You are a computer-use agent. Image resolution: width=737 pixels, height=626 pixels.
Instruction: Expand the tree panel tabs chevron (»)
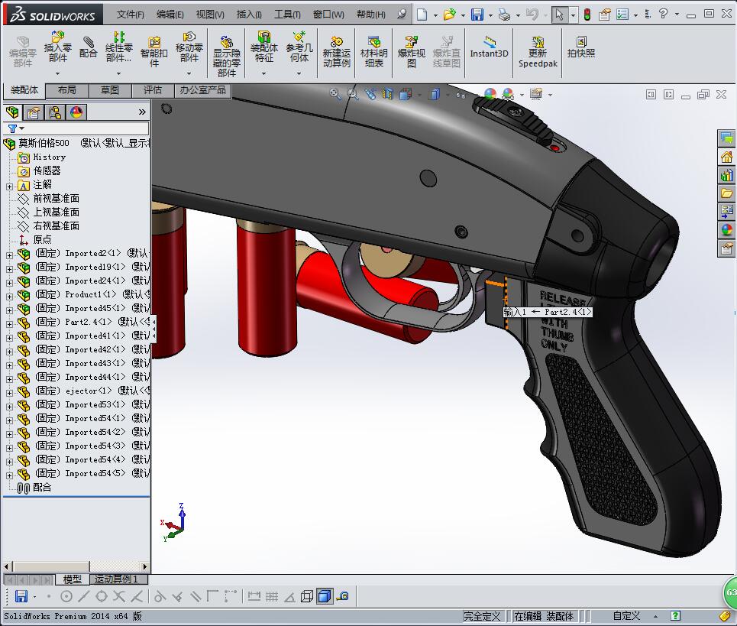coord(142,112)
